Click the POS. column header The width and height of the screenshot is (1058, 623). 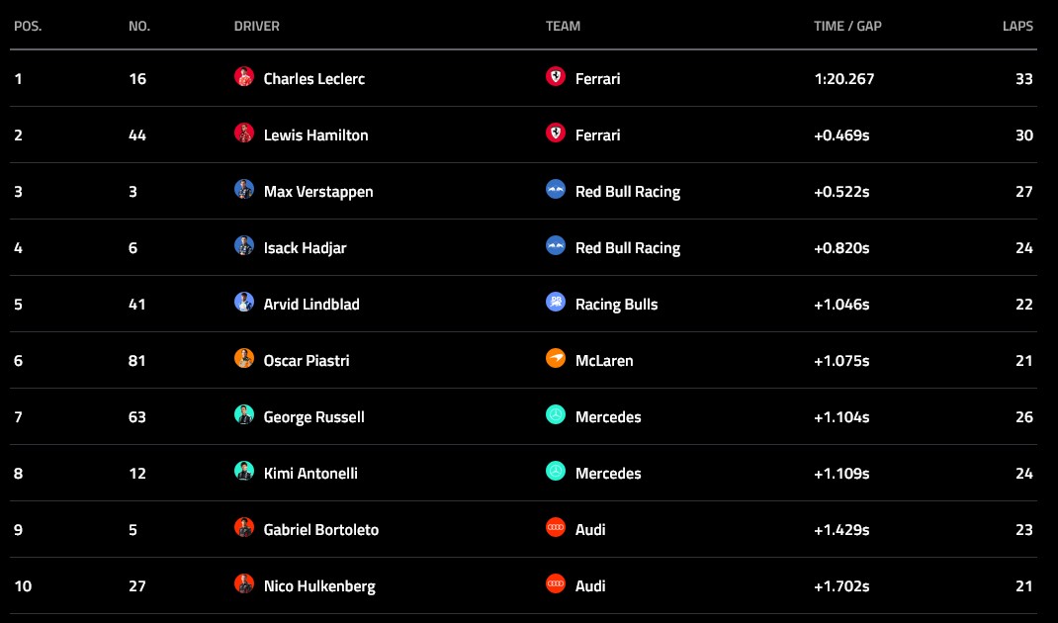point(28,27)
